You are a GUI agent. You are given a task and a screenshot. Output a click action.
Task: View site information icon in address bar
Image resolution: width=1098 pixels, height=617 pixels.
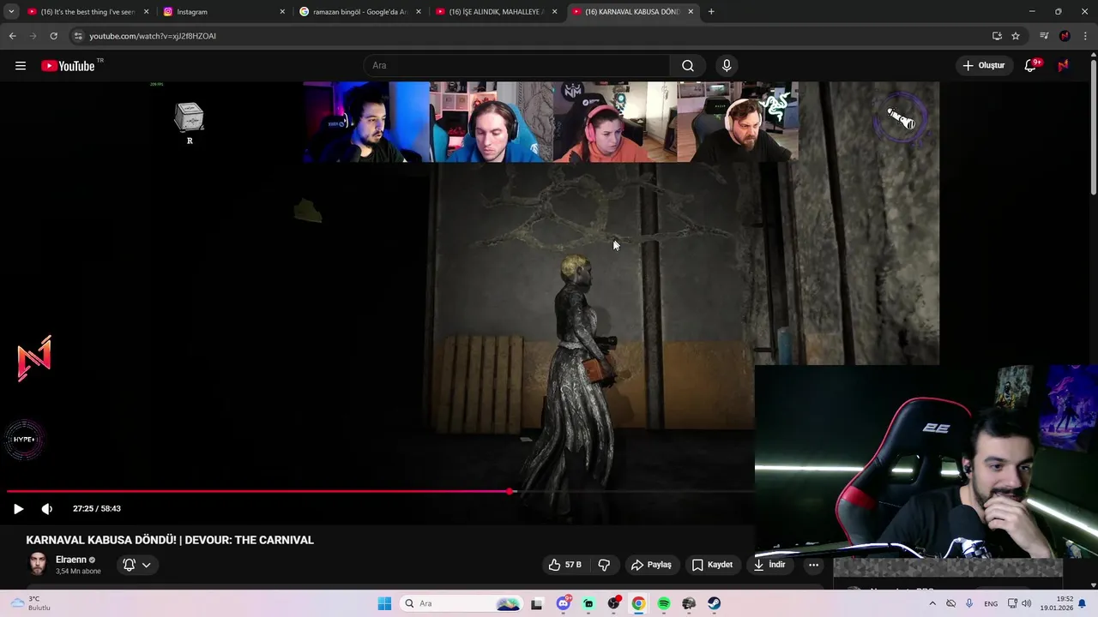click(x=78, y=36)
